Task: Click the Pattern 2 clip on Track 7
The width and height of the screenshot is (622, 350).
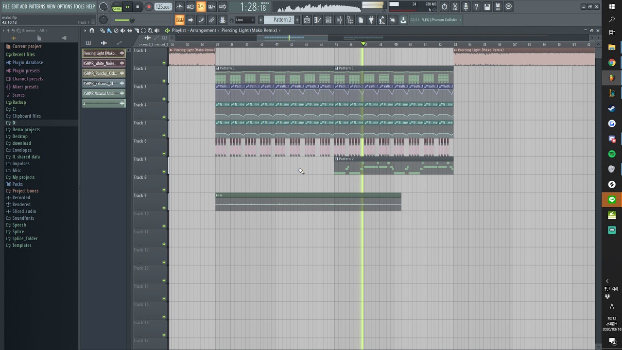Action: click(x=394, y=166)
